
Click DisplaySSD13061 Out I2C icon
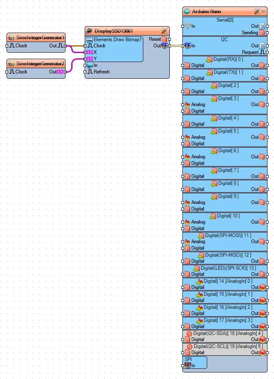pyautogui.click(x=165, y=45)
